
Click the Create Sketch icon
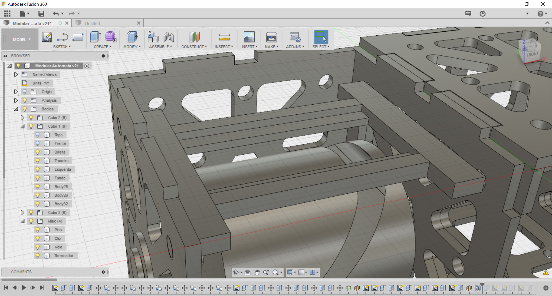(47, 37)
